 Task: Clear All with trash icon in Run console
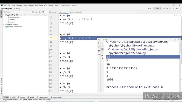point(102,59)
